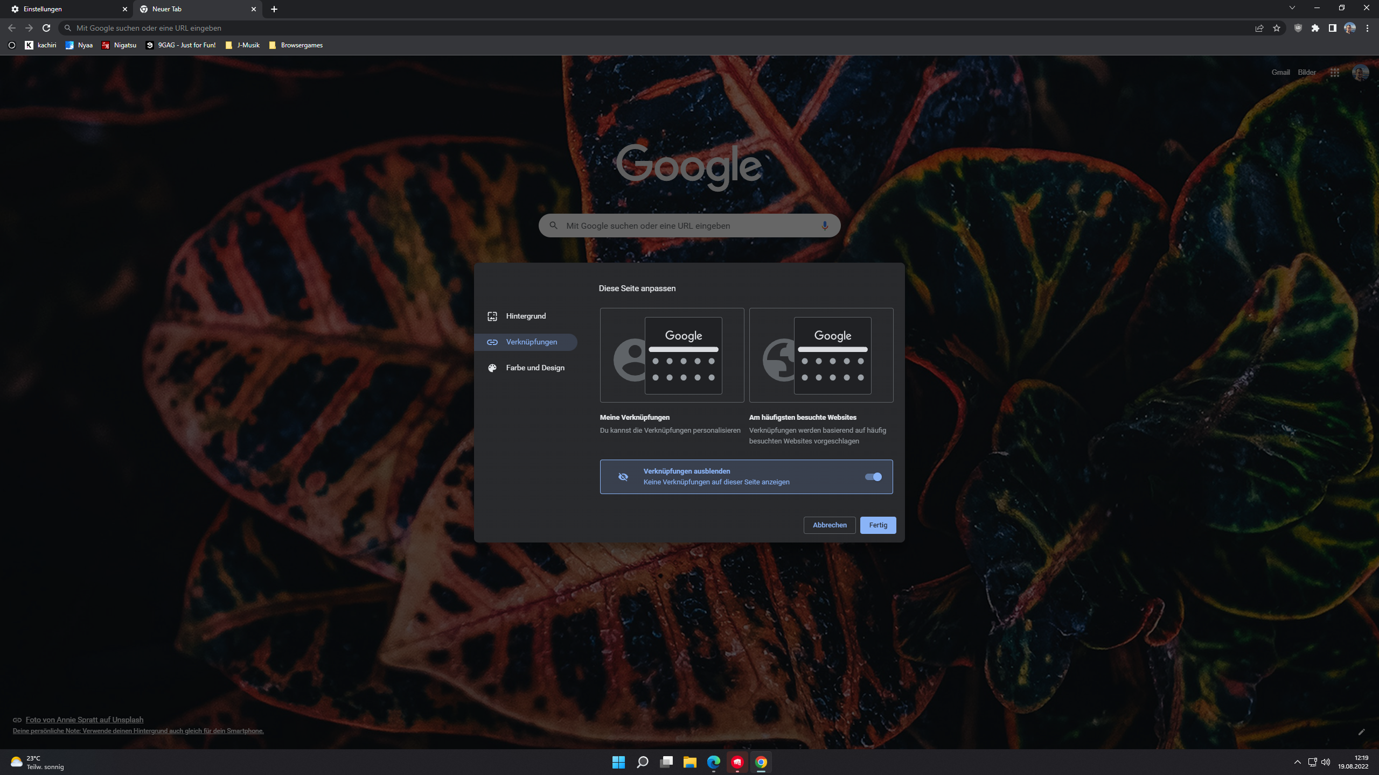
Task: Open the Extensions puzzle icon
Action: tap(1315, 28)
